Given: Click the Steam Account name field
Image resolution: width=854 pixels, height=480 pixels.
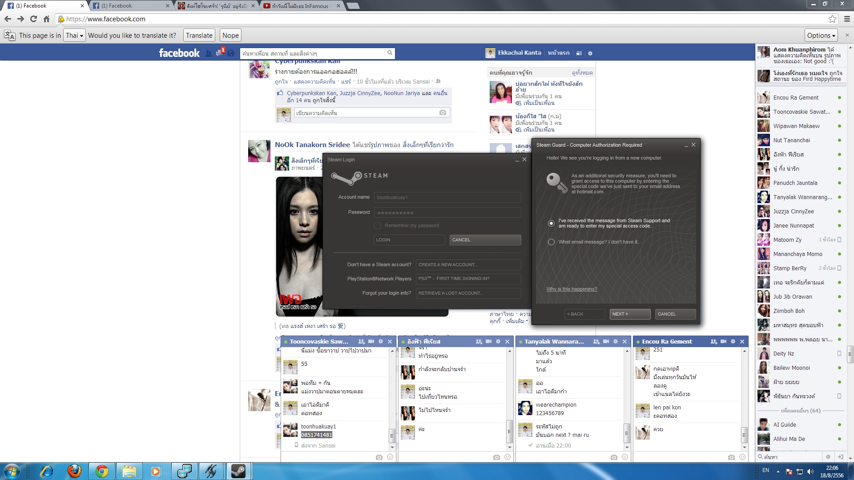Looking at the screenshot, I should (x=447, y=197).
